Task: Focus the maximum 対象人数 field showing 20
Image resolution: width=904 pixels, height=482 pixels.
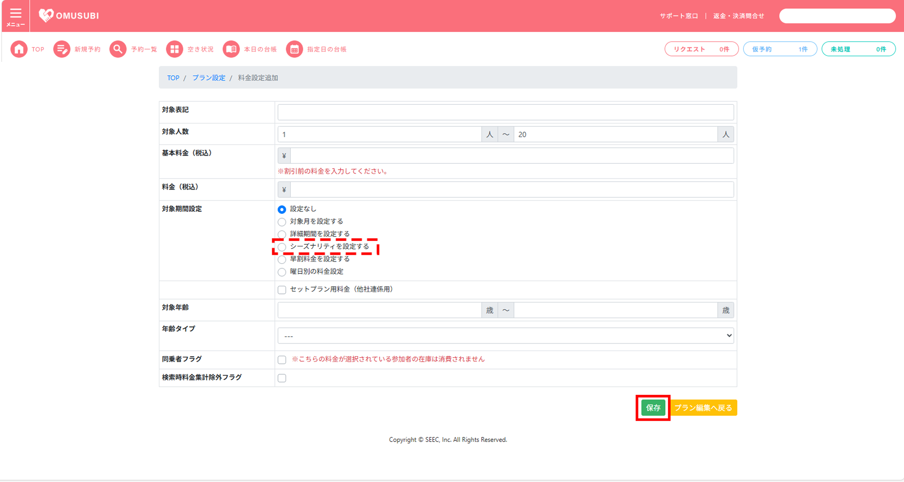Action: 616,134
